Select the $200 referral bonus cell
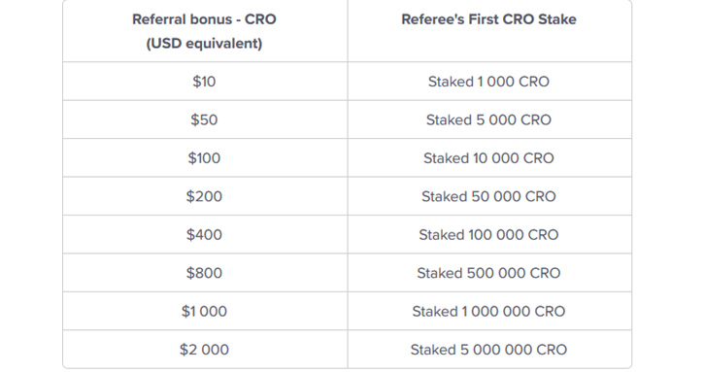This screenshot has height=372, width=704. click(x=204, y=196)
